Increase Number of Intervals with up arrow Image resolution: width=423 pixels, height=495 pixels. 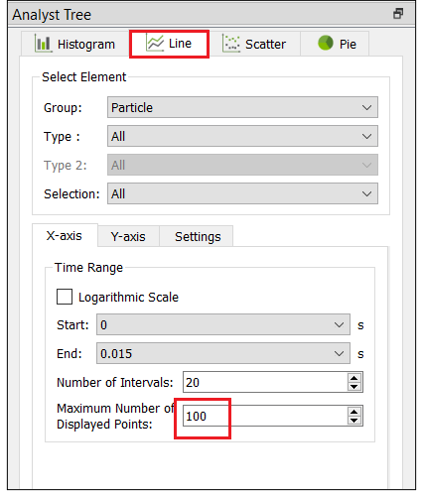pos(353,378)
